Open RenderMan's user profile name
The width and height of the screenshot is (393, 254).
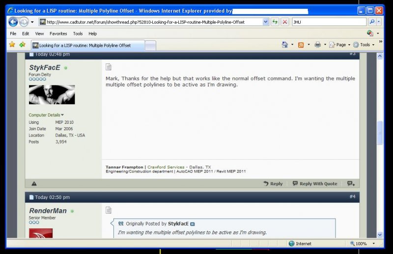(48, 211)
